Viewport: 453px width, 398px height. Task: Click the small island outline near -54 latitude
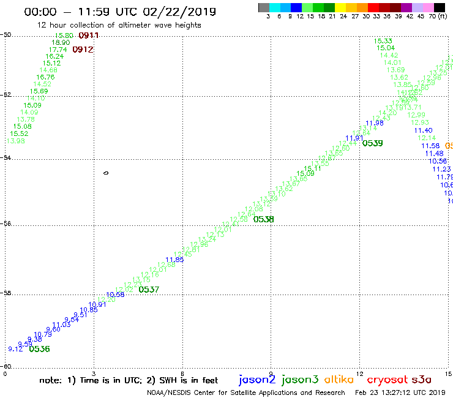click(106, 173)
